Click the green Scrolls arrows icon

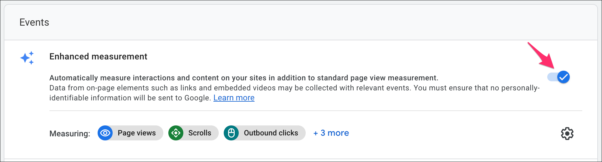pyautogui.click(x=176, y=133)
